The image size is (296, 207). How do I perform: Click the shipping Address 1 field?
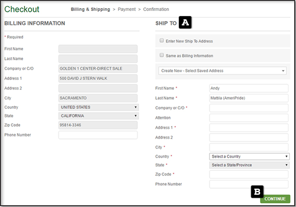coord(249,127)
